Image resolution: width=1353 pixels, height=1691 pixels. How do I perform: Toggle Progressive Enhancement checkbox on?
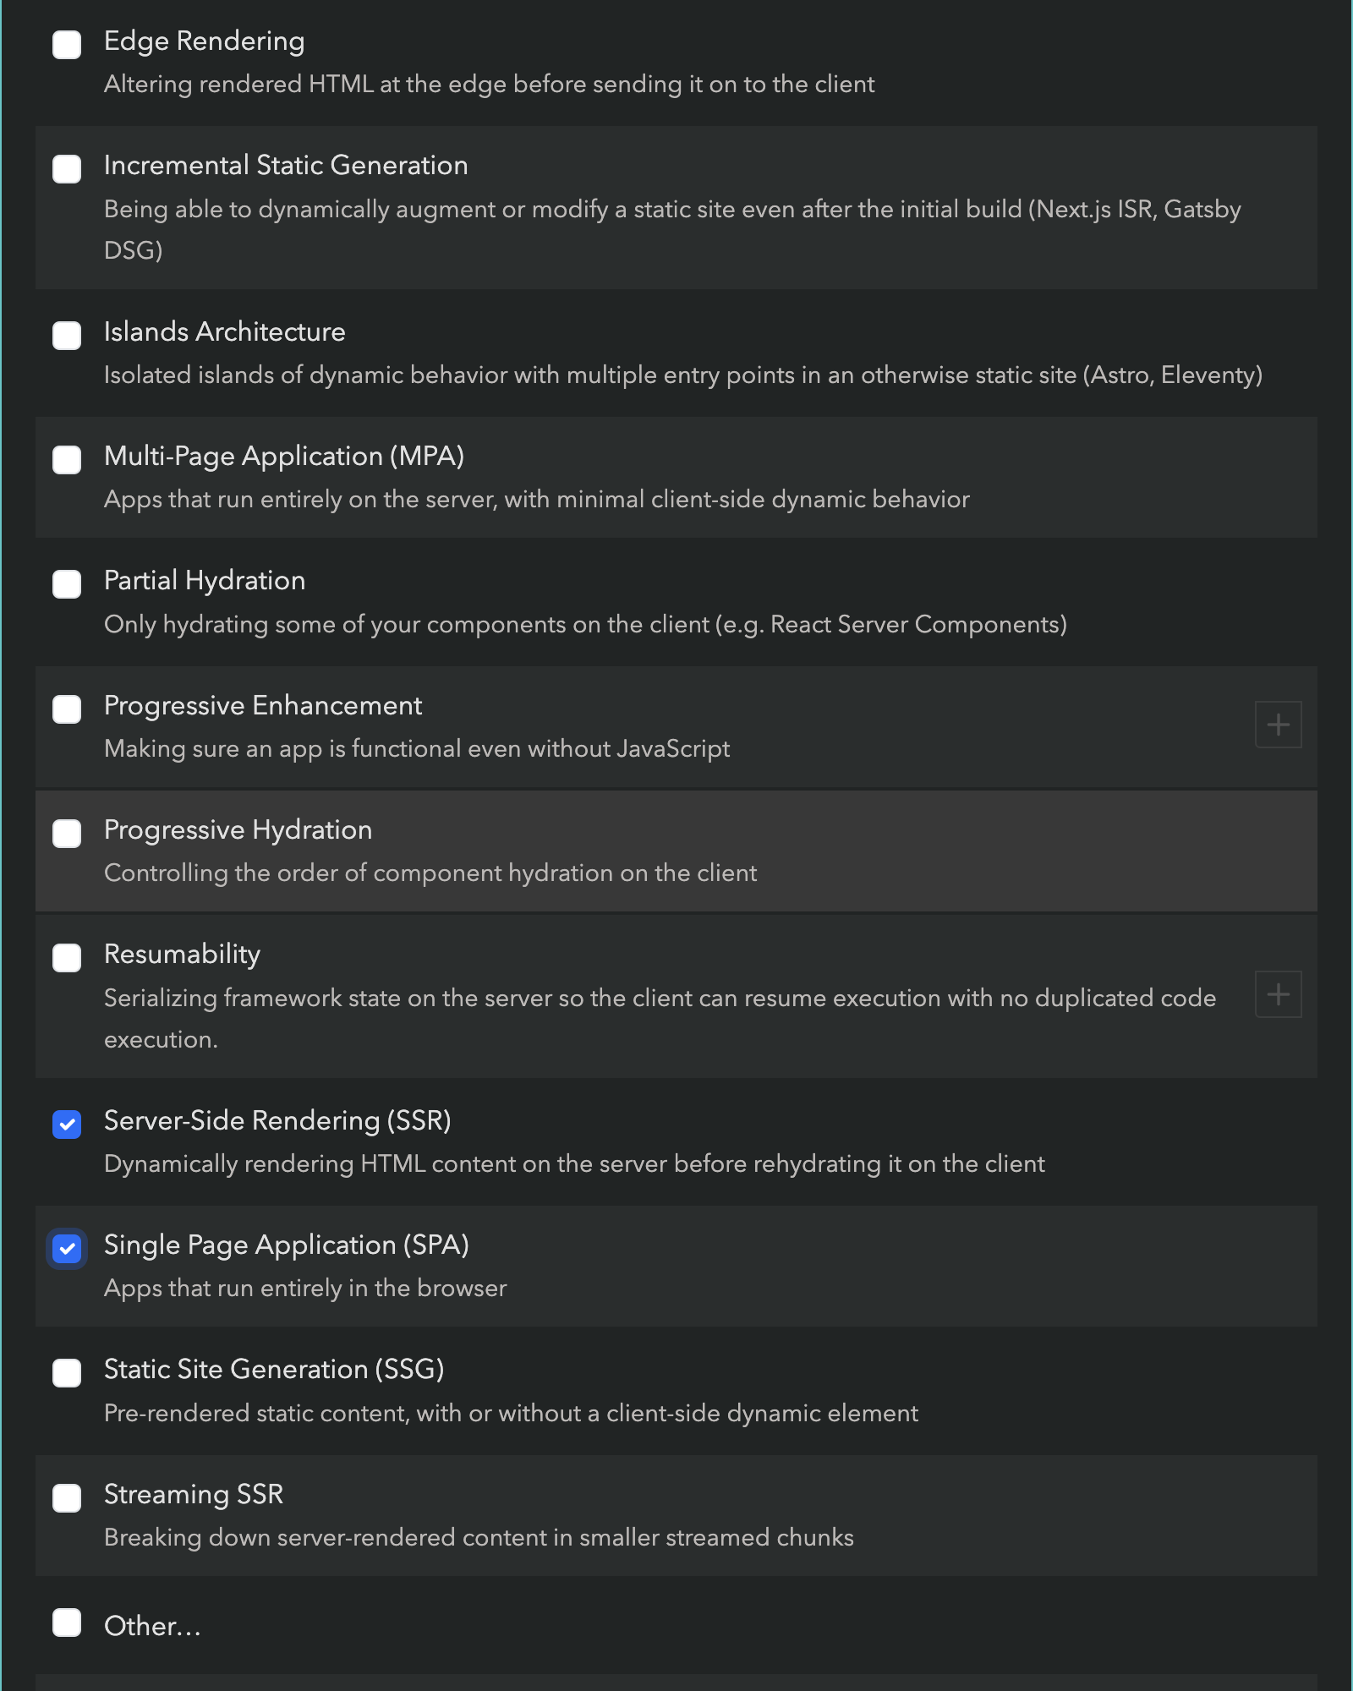point(67,709)
